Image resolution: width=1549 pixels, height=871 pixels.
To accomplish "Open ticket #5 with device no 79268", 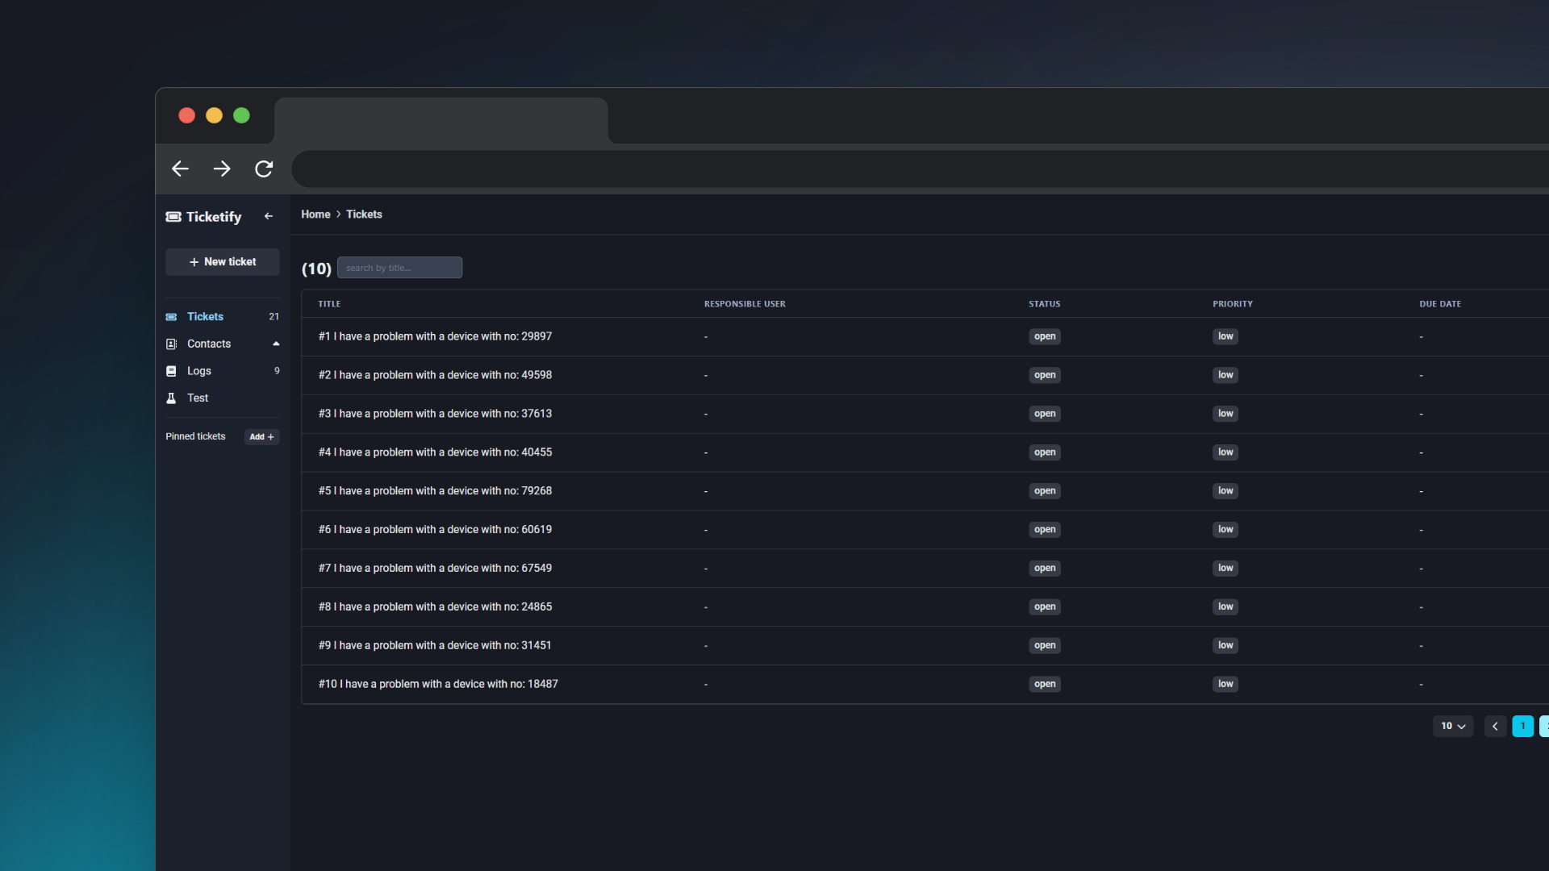I will click(x=435, y=491).
